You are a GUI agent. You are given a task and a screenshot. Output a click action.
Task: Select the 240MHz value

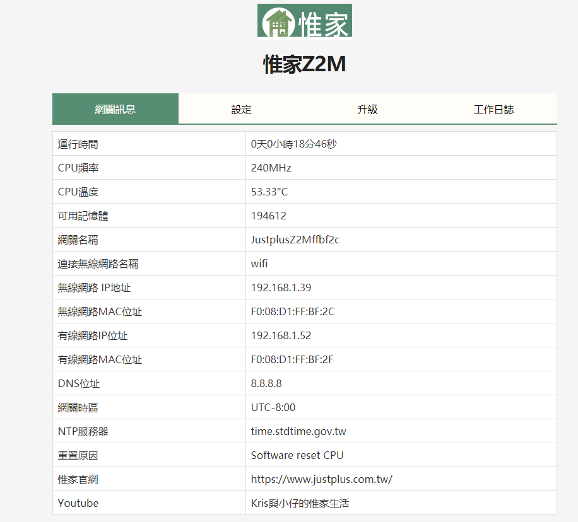click(271, 168)
